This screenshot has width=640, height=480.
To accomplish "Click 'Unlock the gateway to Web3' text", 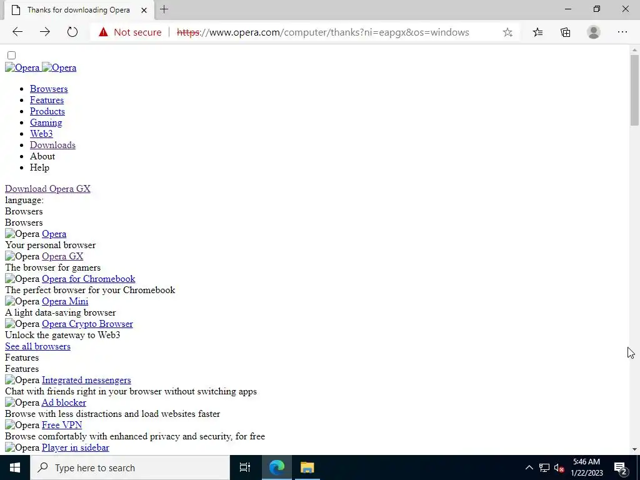I will tap(62, 335).
